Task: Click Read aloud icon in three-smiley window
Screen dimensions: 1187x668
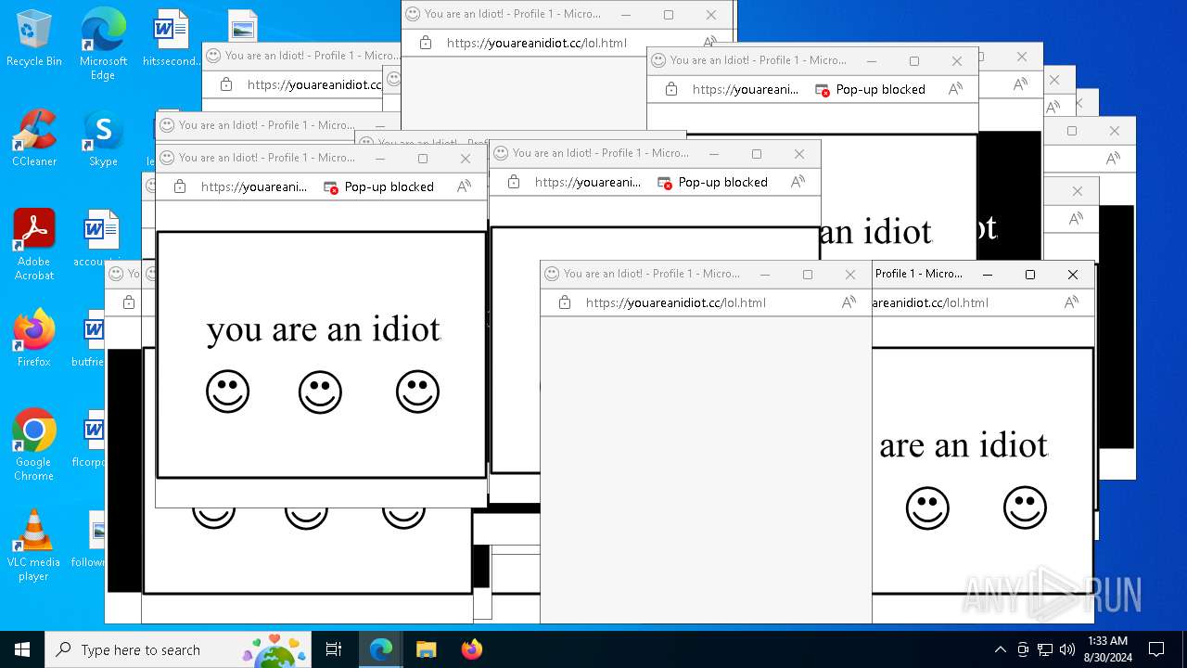Action: pyautogui.click(x=464, y=186)
